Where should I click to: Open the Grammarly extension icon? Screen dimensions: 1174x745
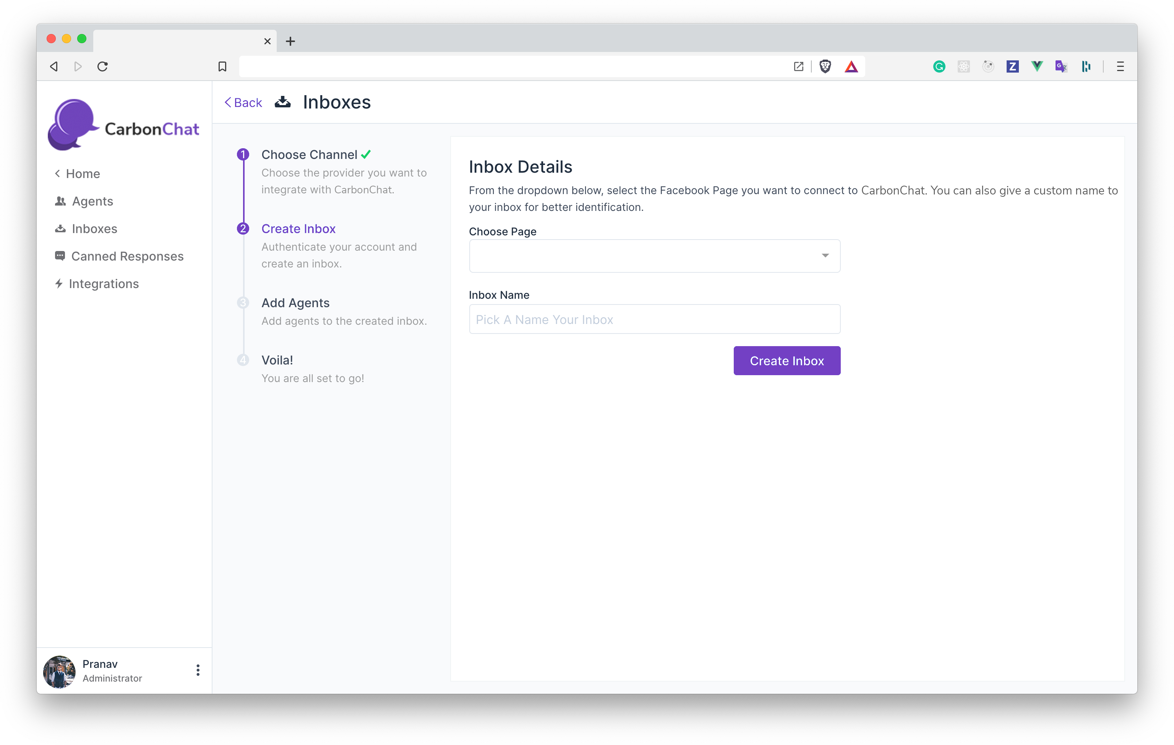[939, 66]
